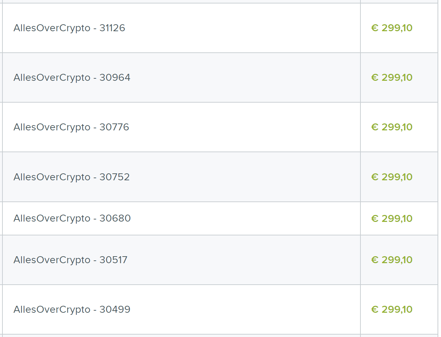
Task: Click the AllesOverCrypto - 30752 description
Action: coord(72,177)
